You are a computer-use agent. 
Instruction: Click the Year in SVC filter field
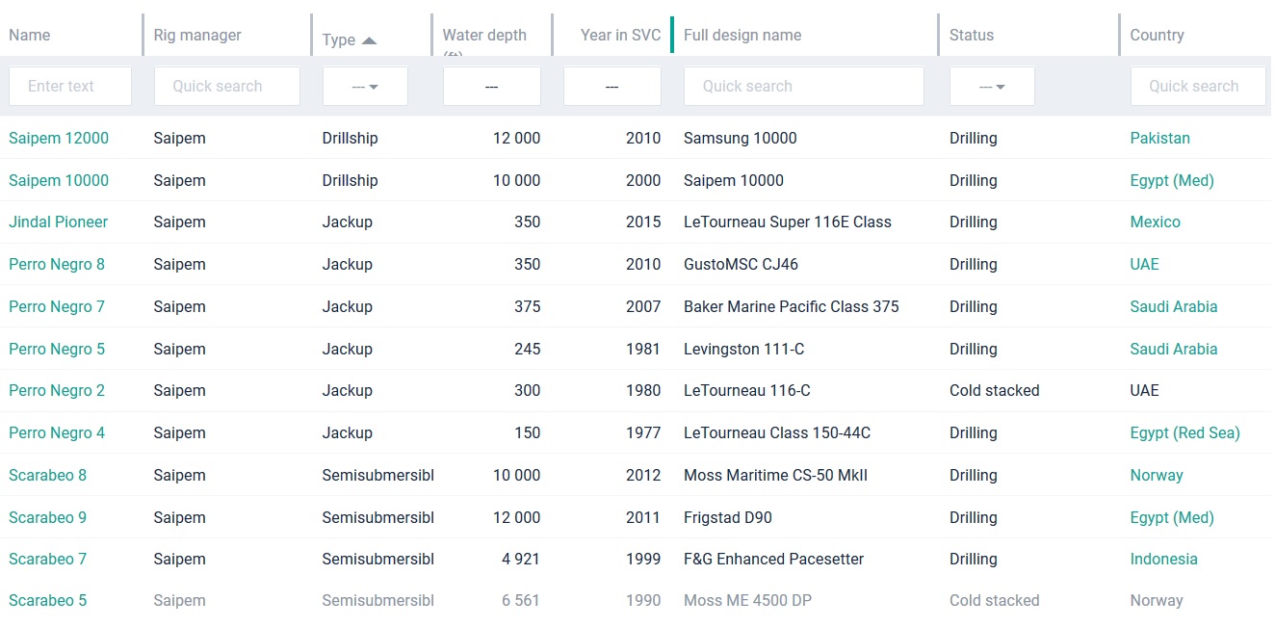click(611, 87)
